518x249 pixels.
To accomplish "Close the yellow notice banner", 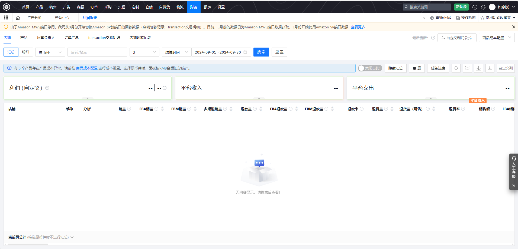I will 514,27.
